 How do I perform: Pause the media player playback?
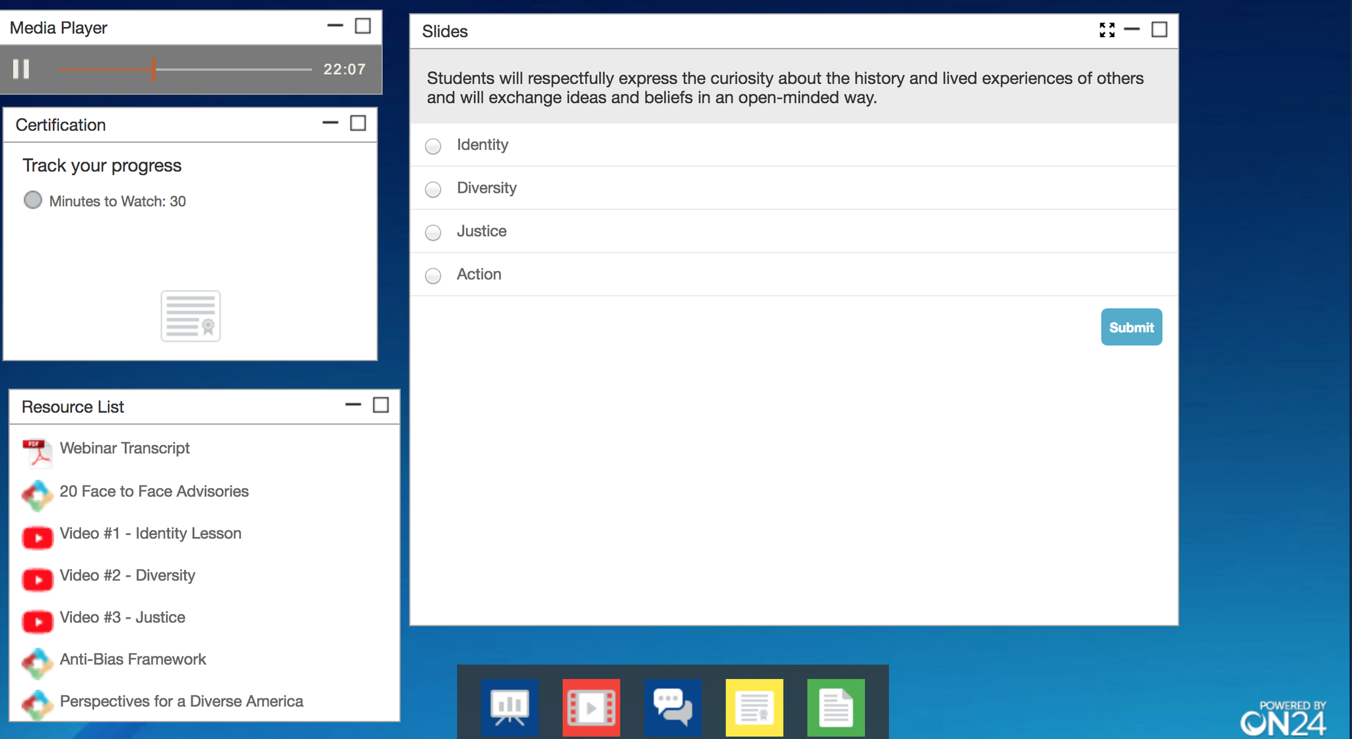pos(21,69)
